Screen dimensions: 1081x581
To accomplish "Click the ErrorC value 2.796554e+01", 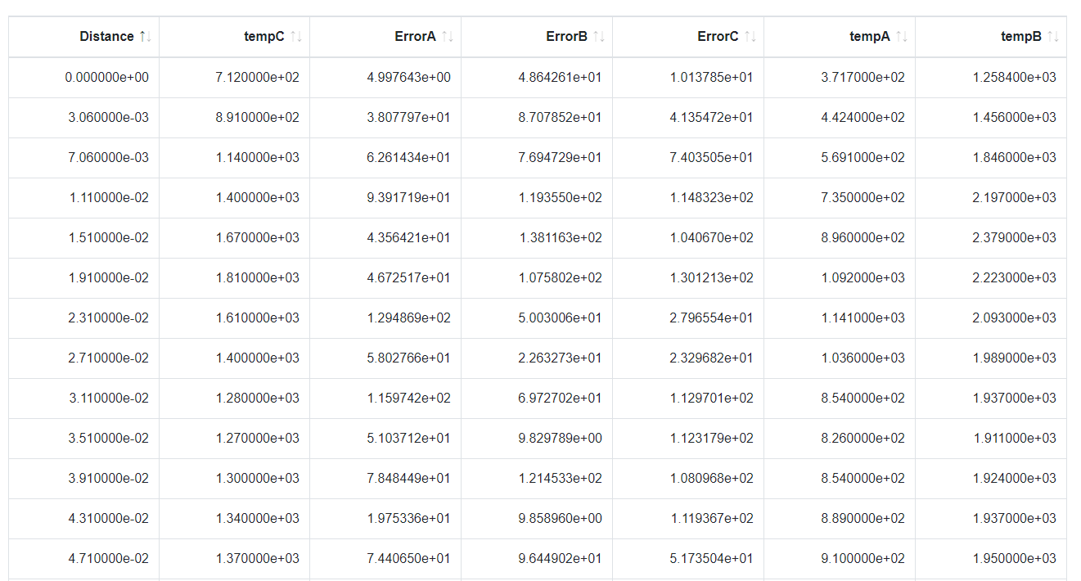I will pos(711,318).
